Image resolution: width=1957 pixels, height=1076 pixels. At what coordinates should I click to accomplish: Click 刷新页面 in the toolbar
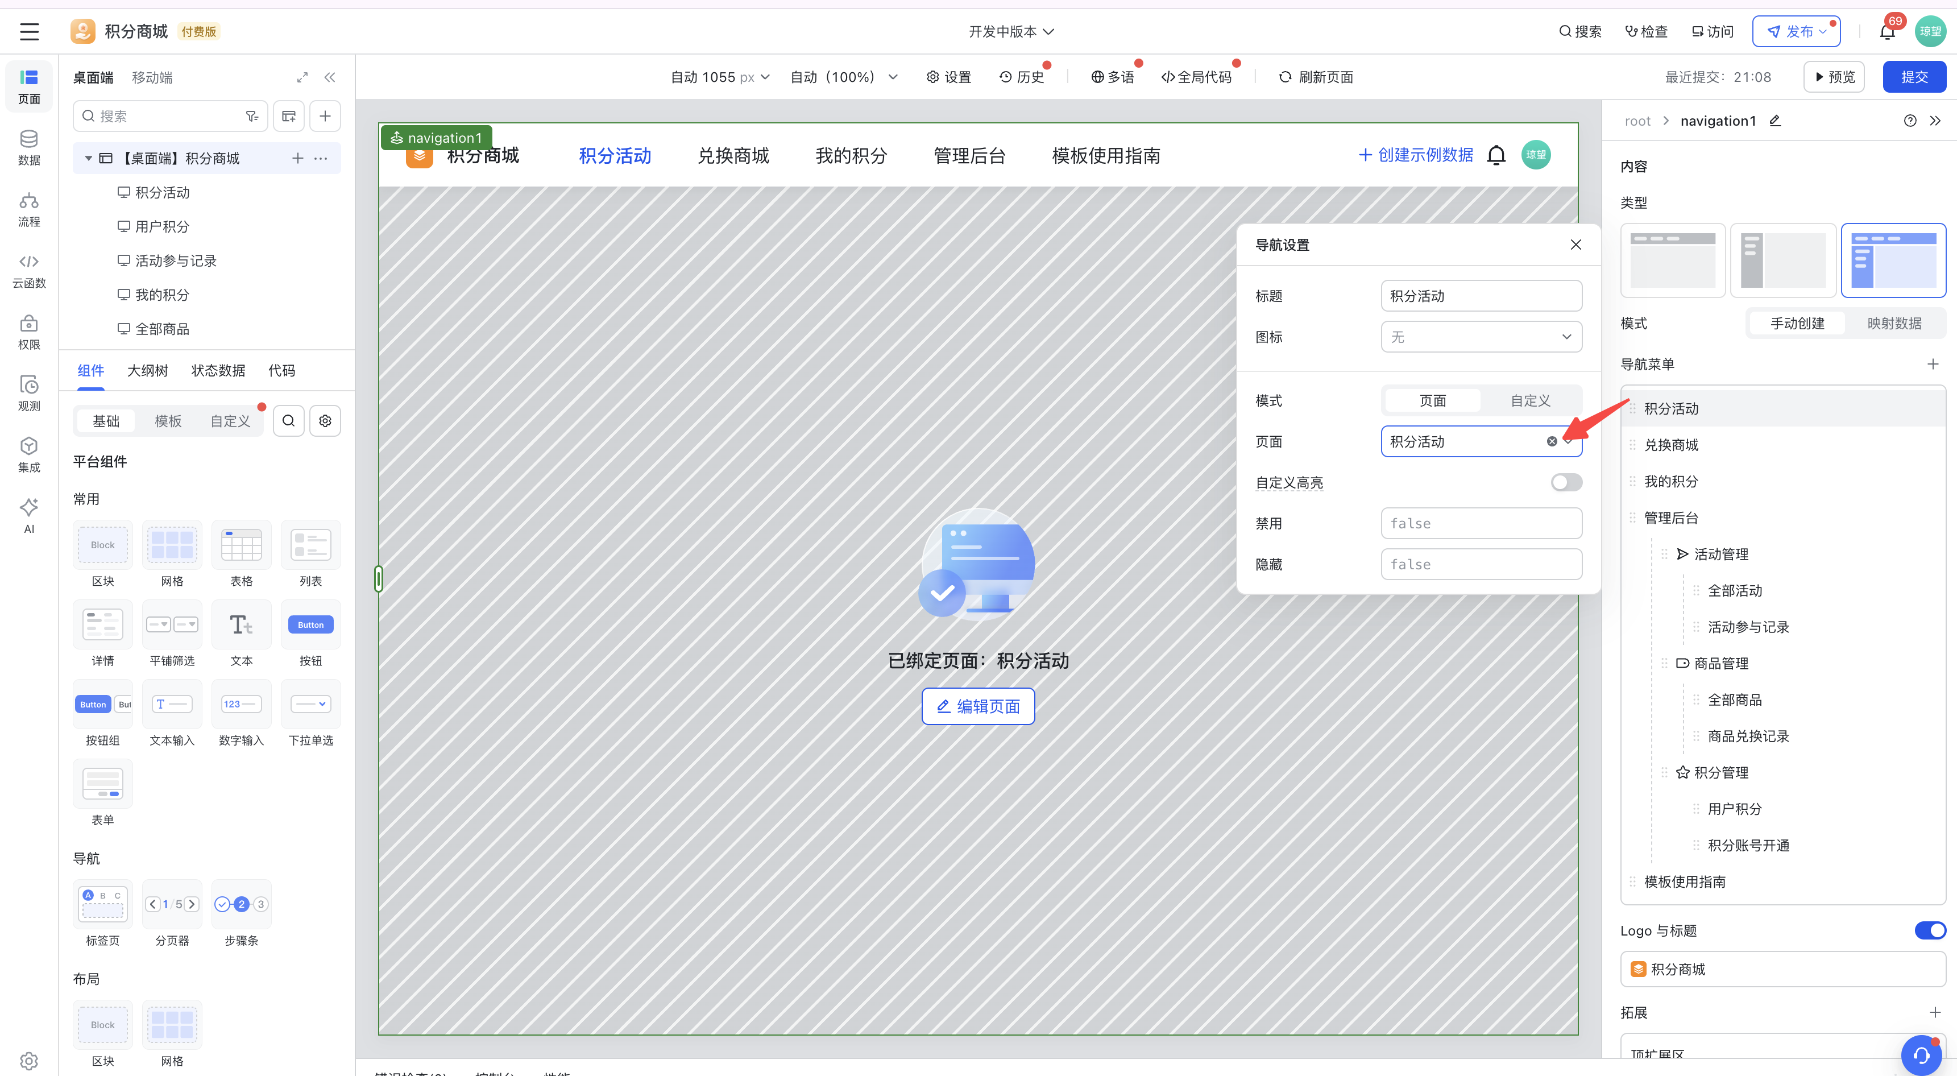(1316, 77)
